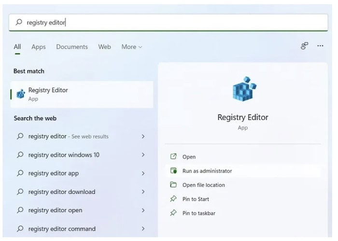The image size is (338, 241).
Task: Open the three-dot options menu
Action: click(320, 46)
